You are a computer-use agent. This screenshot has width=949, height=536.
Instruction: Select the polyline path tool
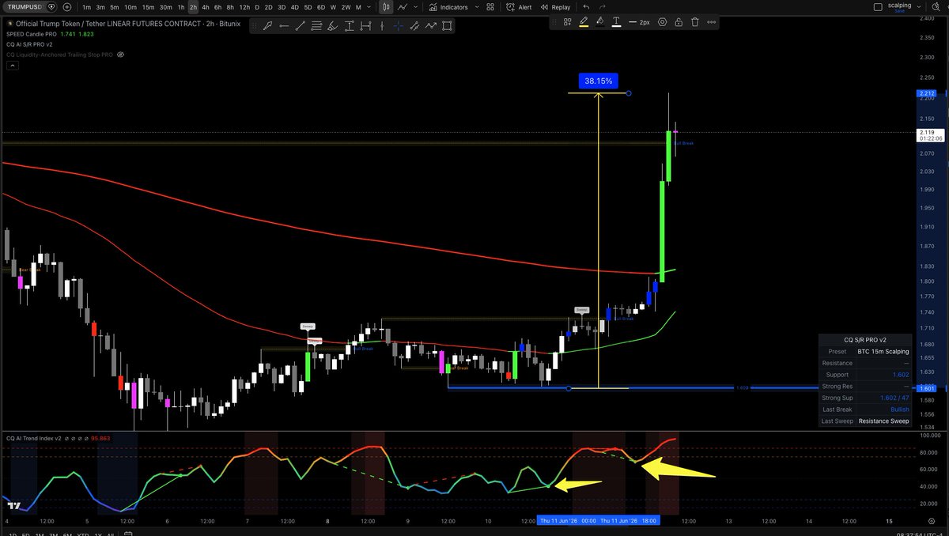pos(431,25)
